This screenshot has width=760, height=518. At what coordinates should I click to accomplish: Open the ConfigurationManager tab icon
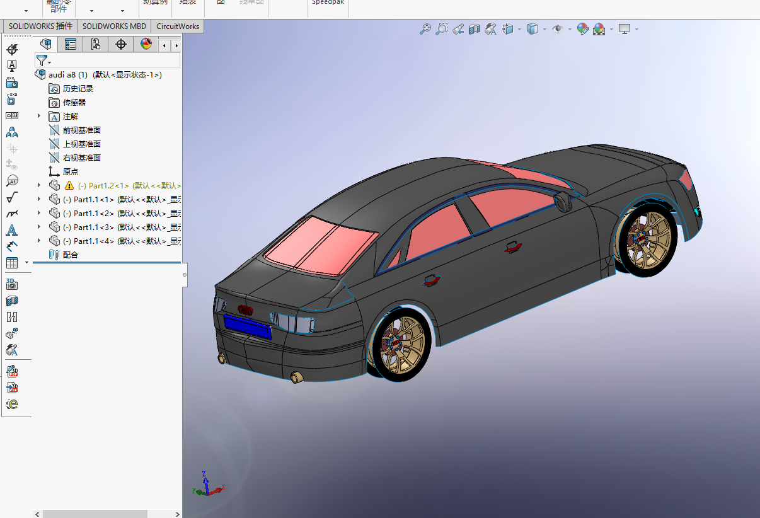(96, 44)
